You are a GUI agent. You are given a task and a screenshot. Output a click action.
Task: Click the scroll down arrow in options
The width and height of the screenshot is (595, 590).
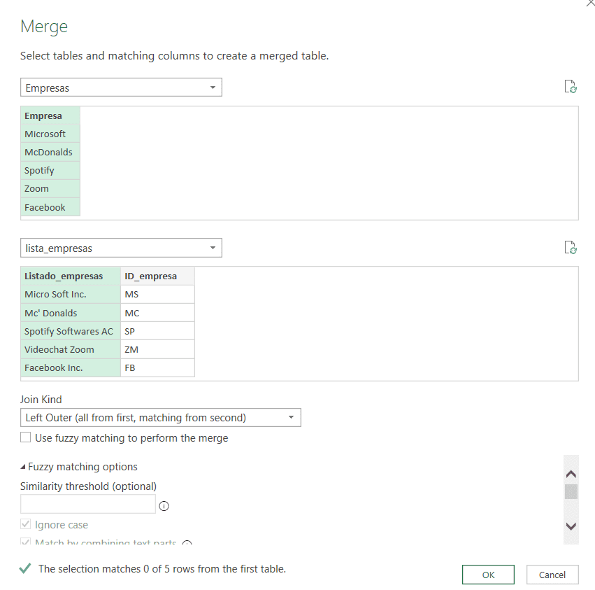[571, 526]
